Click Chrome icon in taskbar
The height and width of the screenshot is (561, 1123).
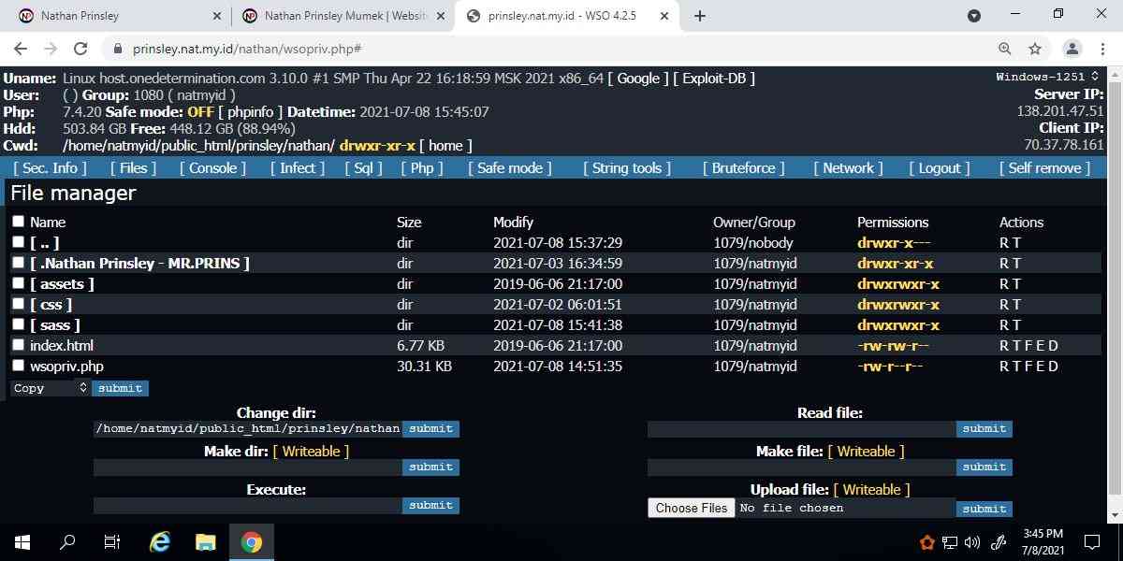point(251,542)
